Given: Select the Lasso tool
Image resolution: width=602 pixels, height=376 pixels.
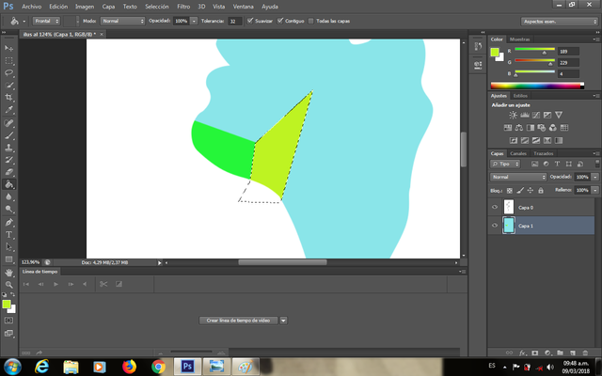Looking at the screenshot, I should coord(9,71).
